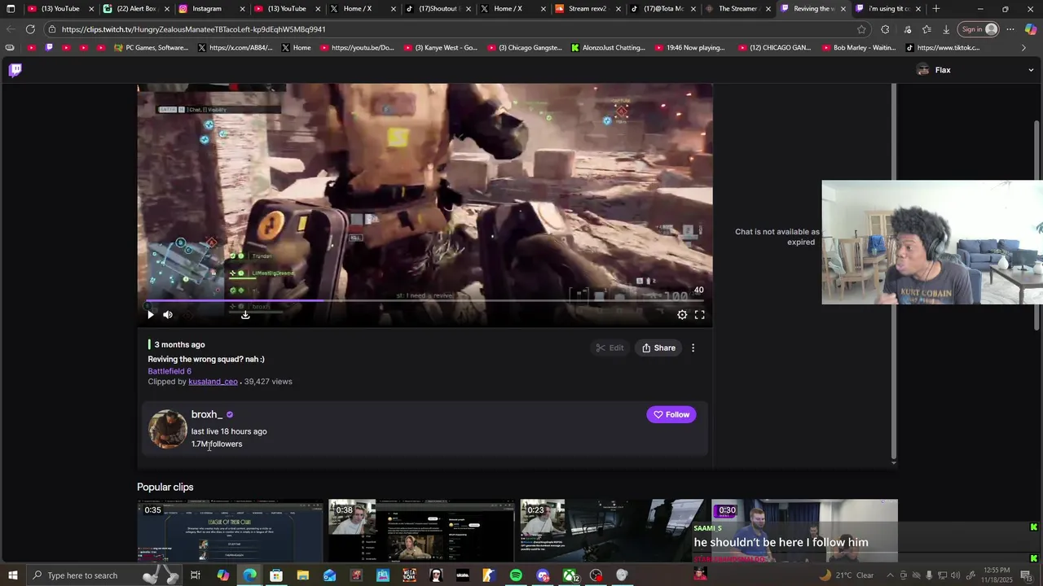
Task: Open the Bob Marley - Waitin bookmark
Action: point(858,48)
